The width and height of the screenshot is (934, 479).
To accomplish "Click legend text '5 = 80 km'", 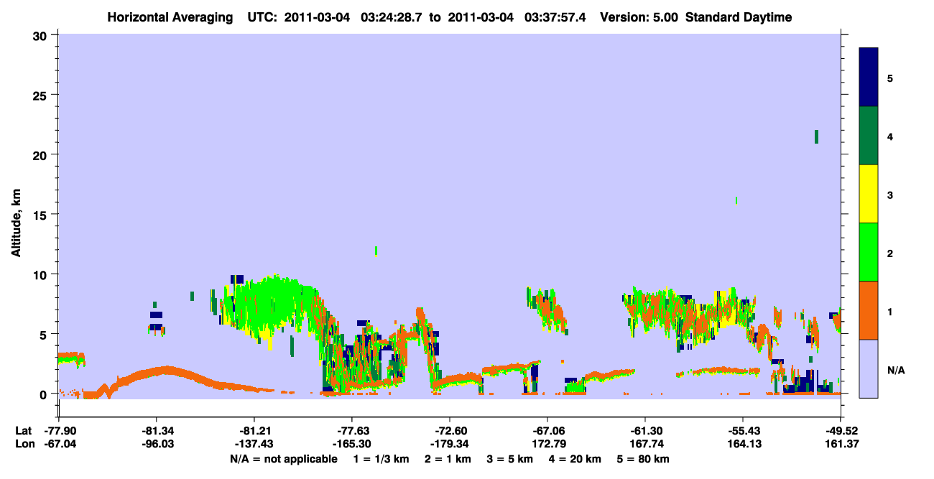I will [644, 459].
